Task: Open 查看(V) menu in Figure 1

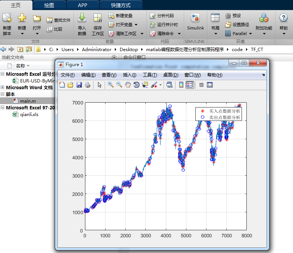Action: click(x=109, y=75)
